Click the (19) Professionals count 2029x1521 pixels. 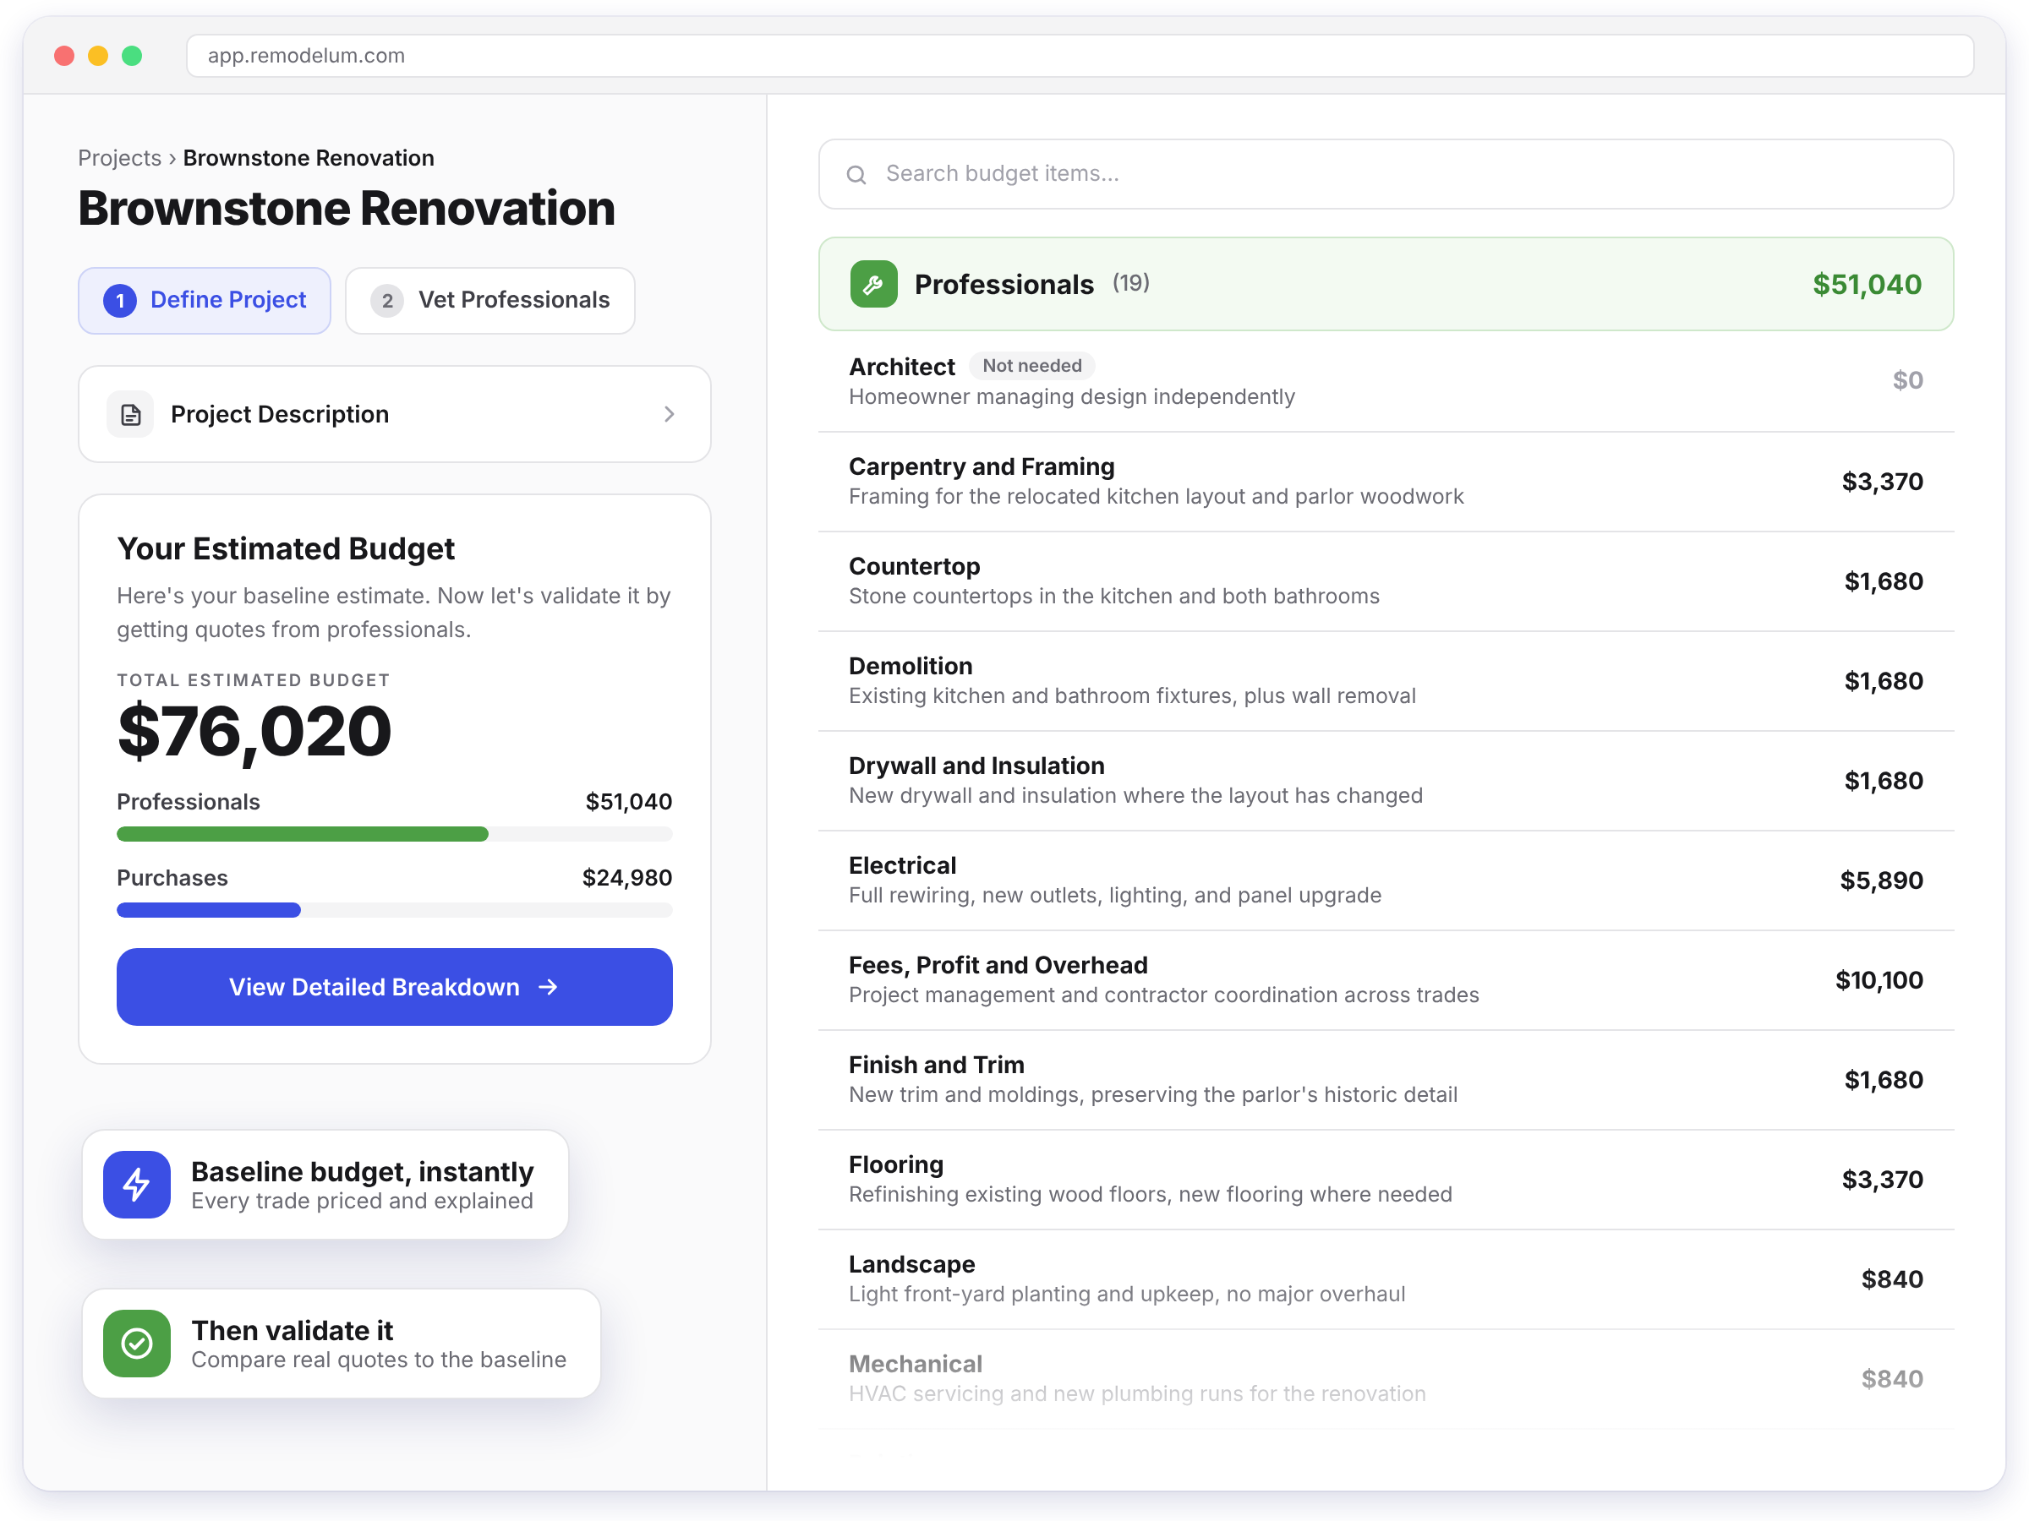(x=1131, y=283)
